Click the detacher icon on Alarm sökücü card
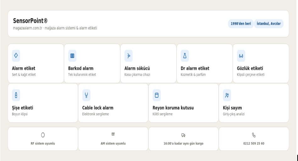298x161 pixels. click(129, 56)
